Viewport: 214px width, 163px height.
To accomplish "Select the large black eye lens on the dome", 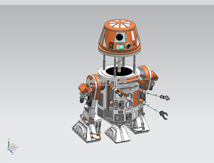I will pyautogui.click(x=120, y=37).
